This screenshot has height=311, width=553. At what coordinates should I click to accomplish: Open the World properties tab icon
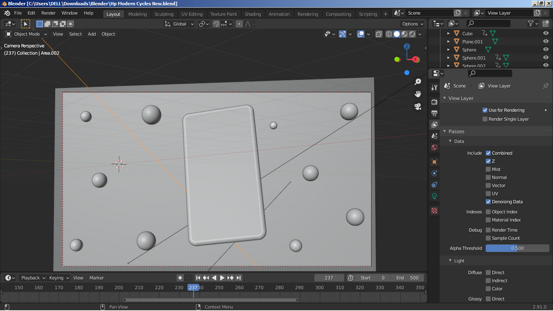(x=434, y=148)
